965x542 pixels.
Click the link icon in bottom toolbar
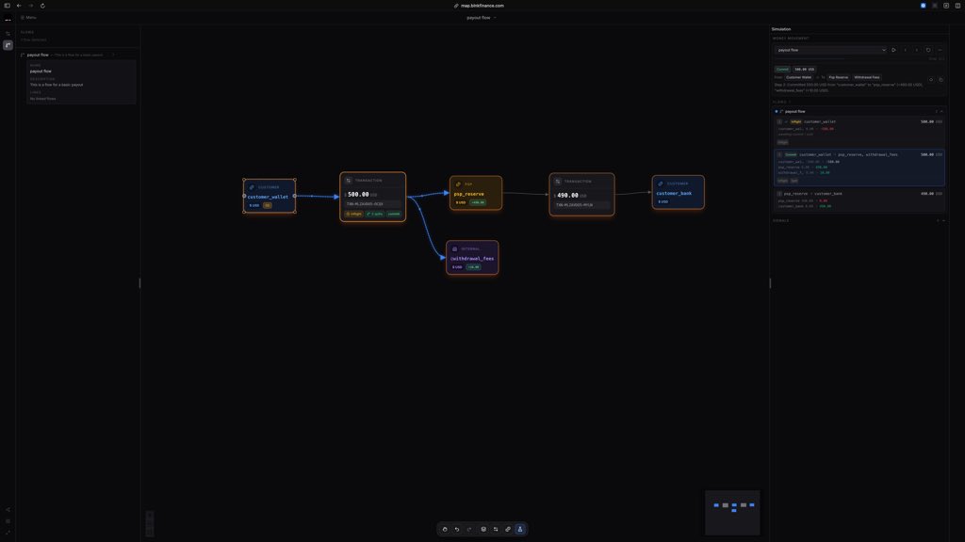click(x=508, y=529)
